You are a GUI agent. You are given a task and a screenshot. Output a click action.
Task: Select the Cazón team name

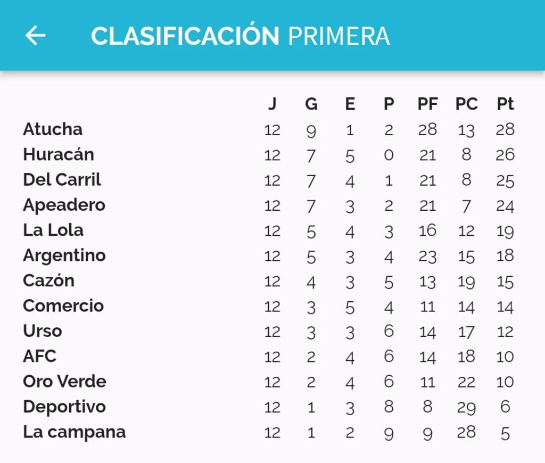click(x=48, y=280)
